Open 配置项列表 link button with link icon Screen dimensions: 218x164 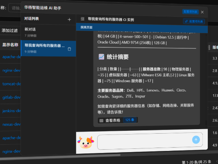[x=194, y=21]
